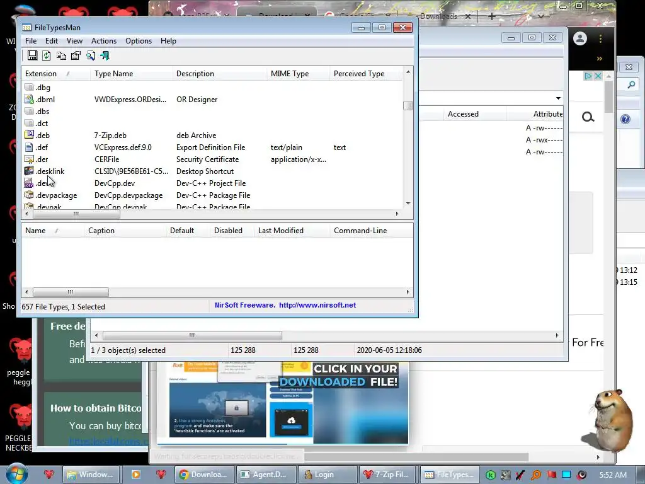Click the Caption column header in lower pane
This screenshot has height=484, width=645.
pyautogui.click(x=125, y=231)
